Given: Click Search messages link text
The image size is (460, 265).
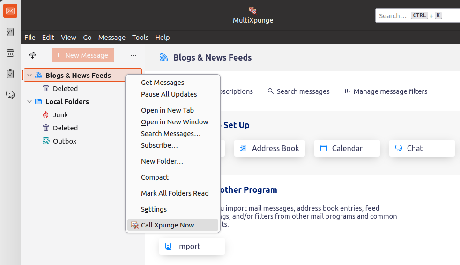Looking at the screenshot, I should 303,91.
